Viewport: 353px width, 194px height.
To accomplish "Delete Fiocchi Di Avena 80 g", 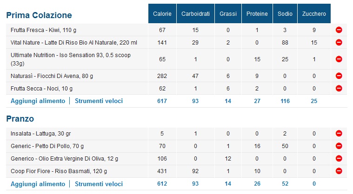I will 339,76.
